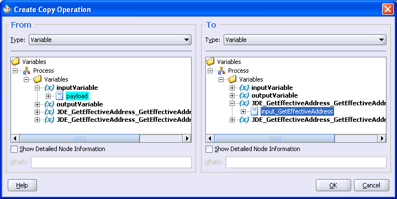Expand inputVariable in To tree
The height and width of the screenshot is (199, 397).
[232, 88]
